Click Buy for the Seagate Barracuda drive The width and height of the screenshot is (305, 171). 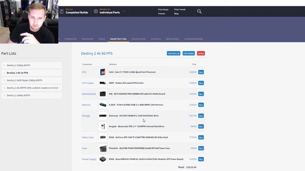[x=201, y=126]
